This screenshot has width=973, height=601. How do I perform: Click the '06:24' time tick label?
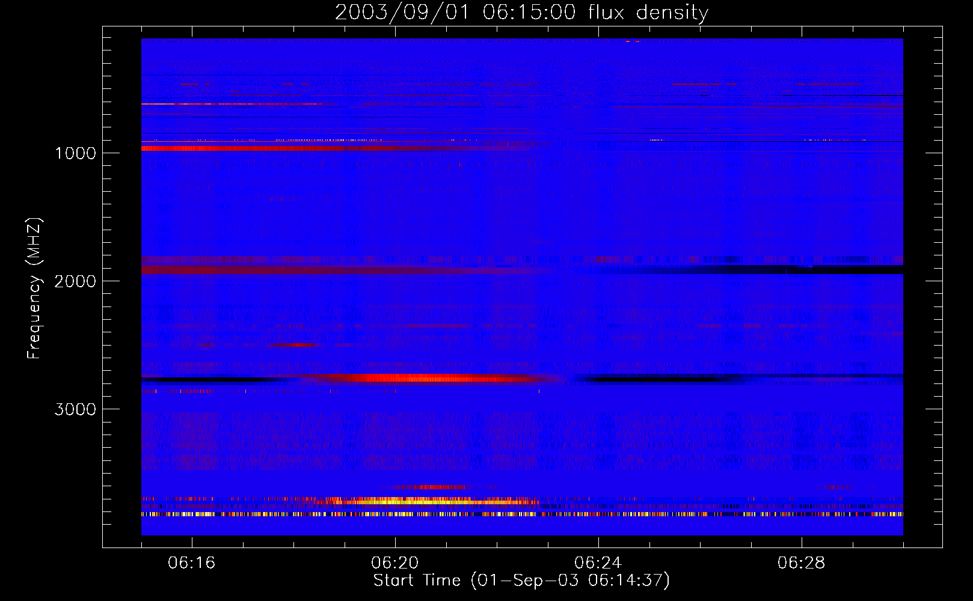598,563
